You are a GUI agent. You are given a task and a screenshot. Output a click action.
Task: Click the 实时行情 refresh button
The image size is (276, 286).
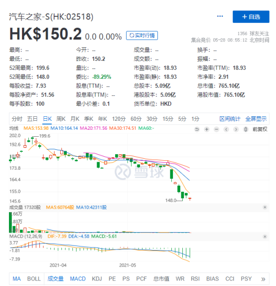(142, 35)
